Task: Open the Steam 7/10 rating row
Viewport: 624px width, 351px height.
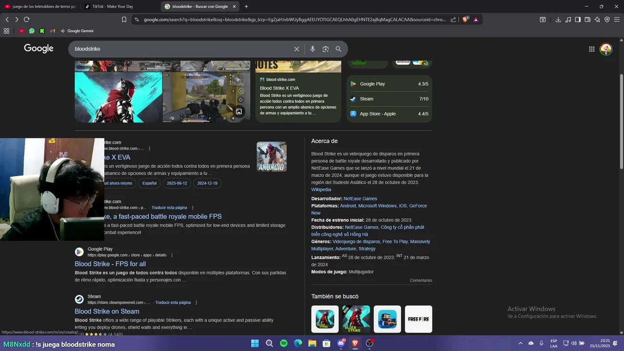Action: (389, 99)
